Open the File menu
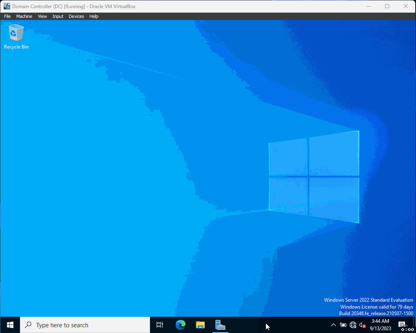This screenshot has width=416, height=333. 7,16
